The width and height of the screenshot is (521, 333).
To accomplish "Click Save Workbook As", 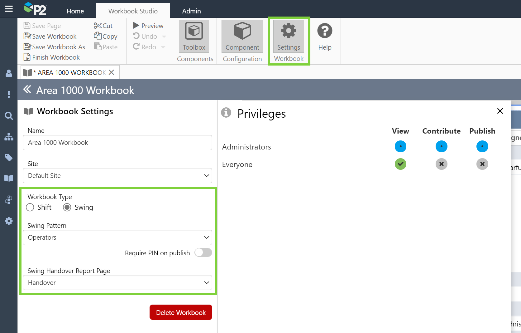I will [x=55, y=47].
